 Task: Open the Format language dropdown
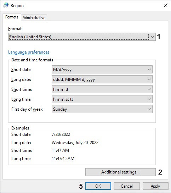click(x=82, y=37)
